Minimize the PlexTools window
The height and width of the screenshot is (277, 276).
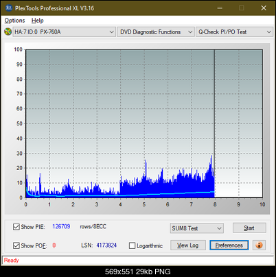click(220, 8)
